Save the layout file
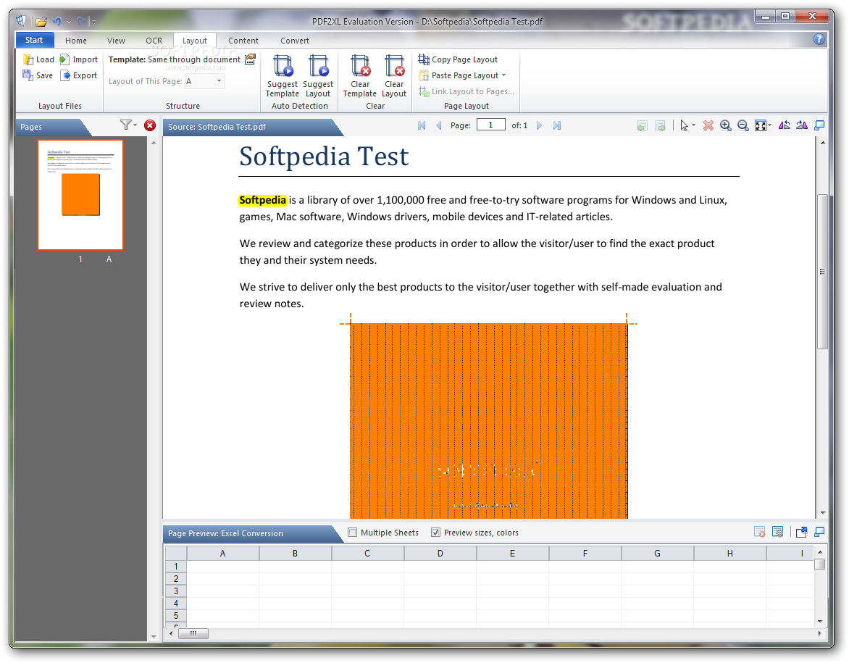This screenshot has width=849, height=663. 38,75
